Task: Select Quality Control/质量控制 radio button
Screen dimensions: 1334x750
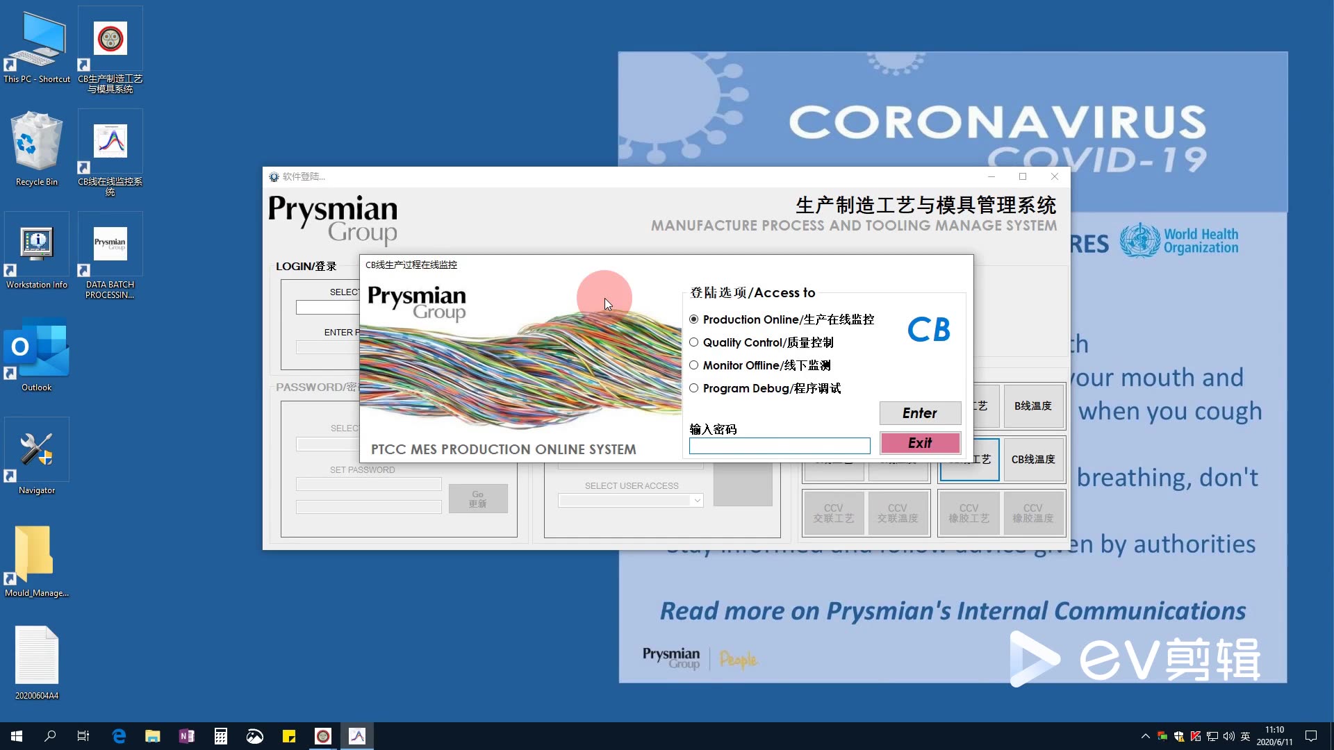Action: pyautogui.click(x=693, y=342)
